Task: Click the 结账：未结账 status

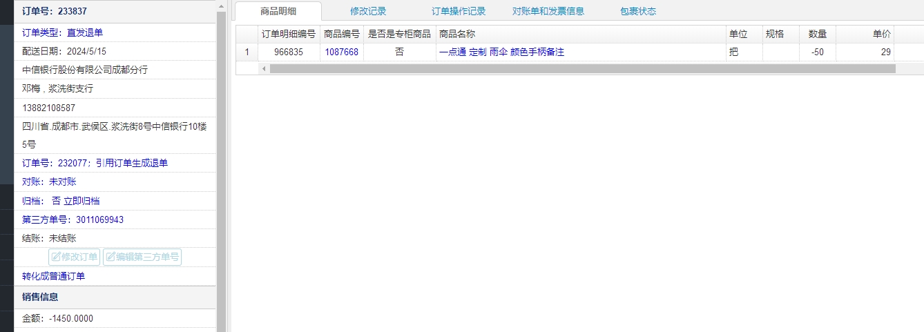Action: coord(49,238)
